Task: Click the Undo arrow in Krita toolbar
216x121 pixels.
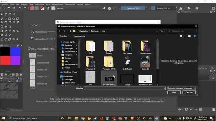Action: pyautogui.click(x=20, y=8)
